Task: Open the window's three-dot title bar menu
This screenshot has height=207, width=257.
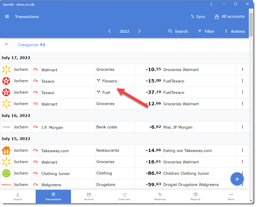Action: tap(211, 4)
